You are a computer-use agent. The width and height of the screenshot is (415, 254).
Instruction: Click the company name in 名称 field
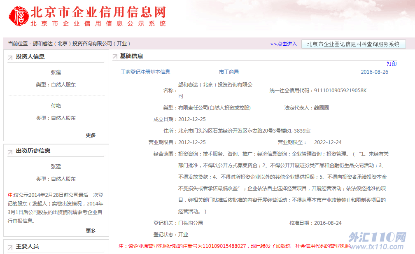(215, 90)
